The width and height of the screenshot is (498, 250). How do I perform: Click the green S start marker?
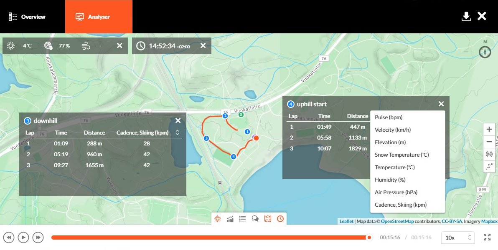tap(241, 114)
